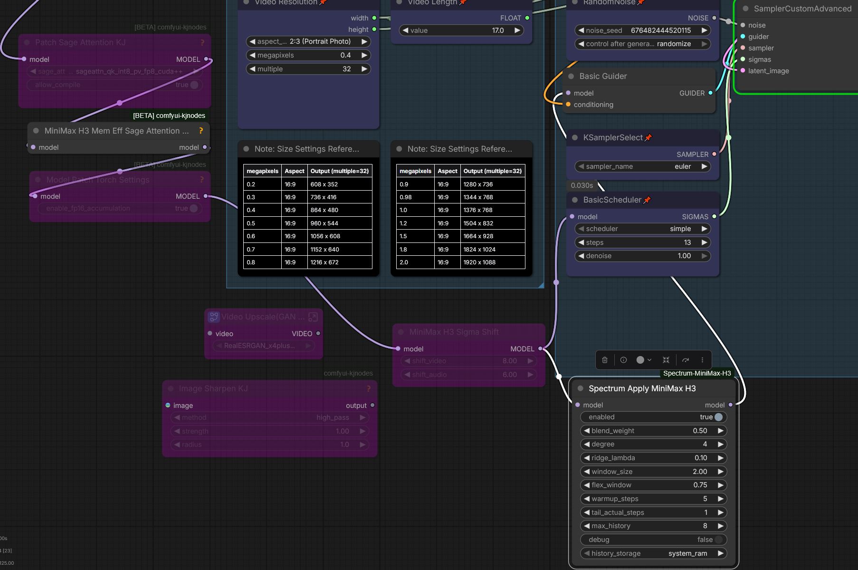Open the sampler_name dropdown set to euler

click(x=643, y=166)
